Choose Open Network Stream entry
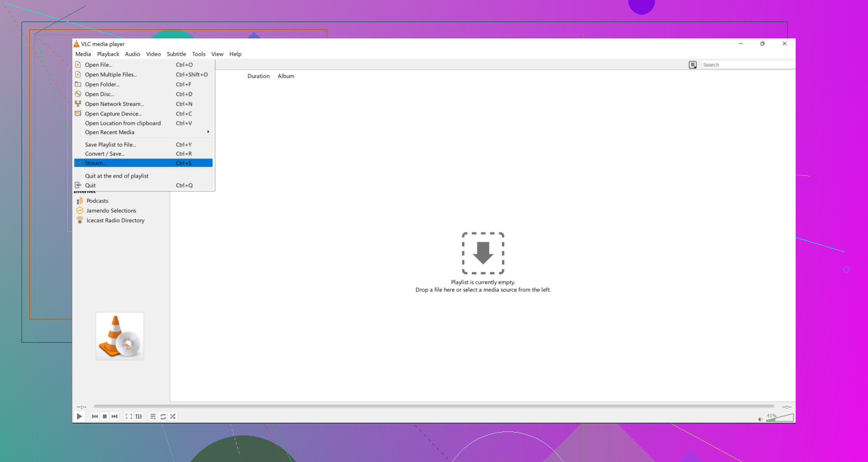The width and height of the screenshot is (868, 462). click(x=144, y=104)
